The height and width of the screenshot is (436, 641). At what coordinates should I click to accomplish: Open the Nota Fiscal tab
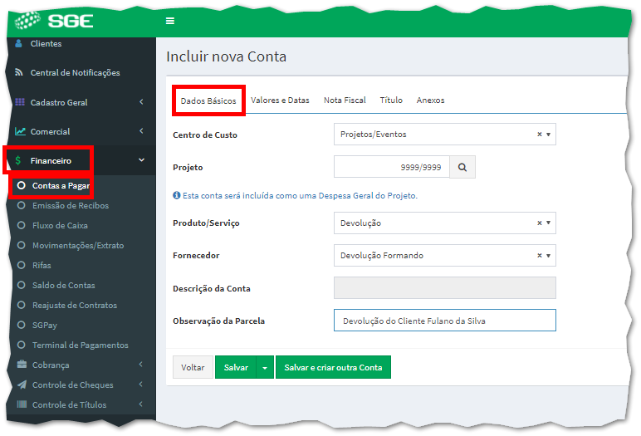[345, 100]
